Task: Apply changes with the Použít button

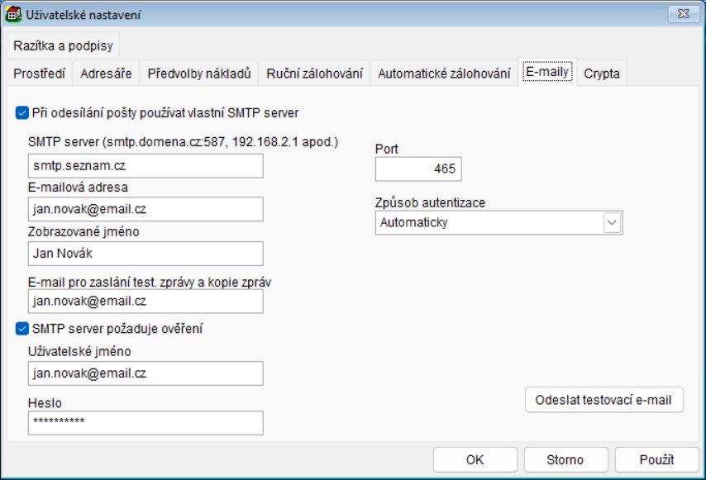Action: point(656,460)
